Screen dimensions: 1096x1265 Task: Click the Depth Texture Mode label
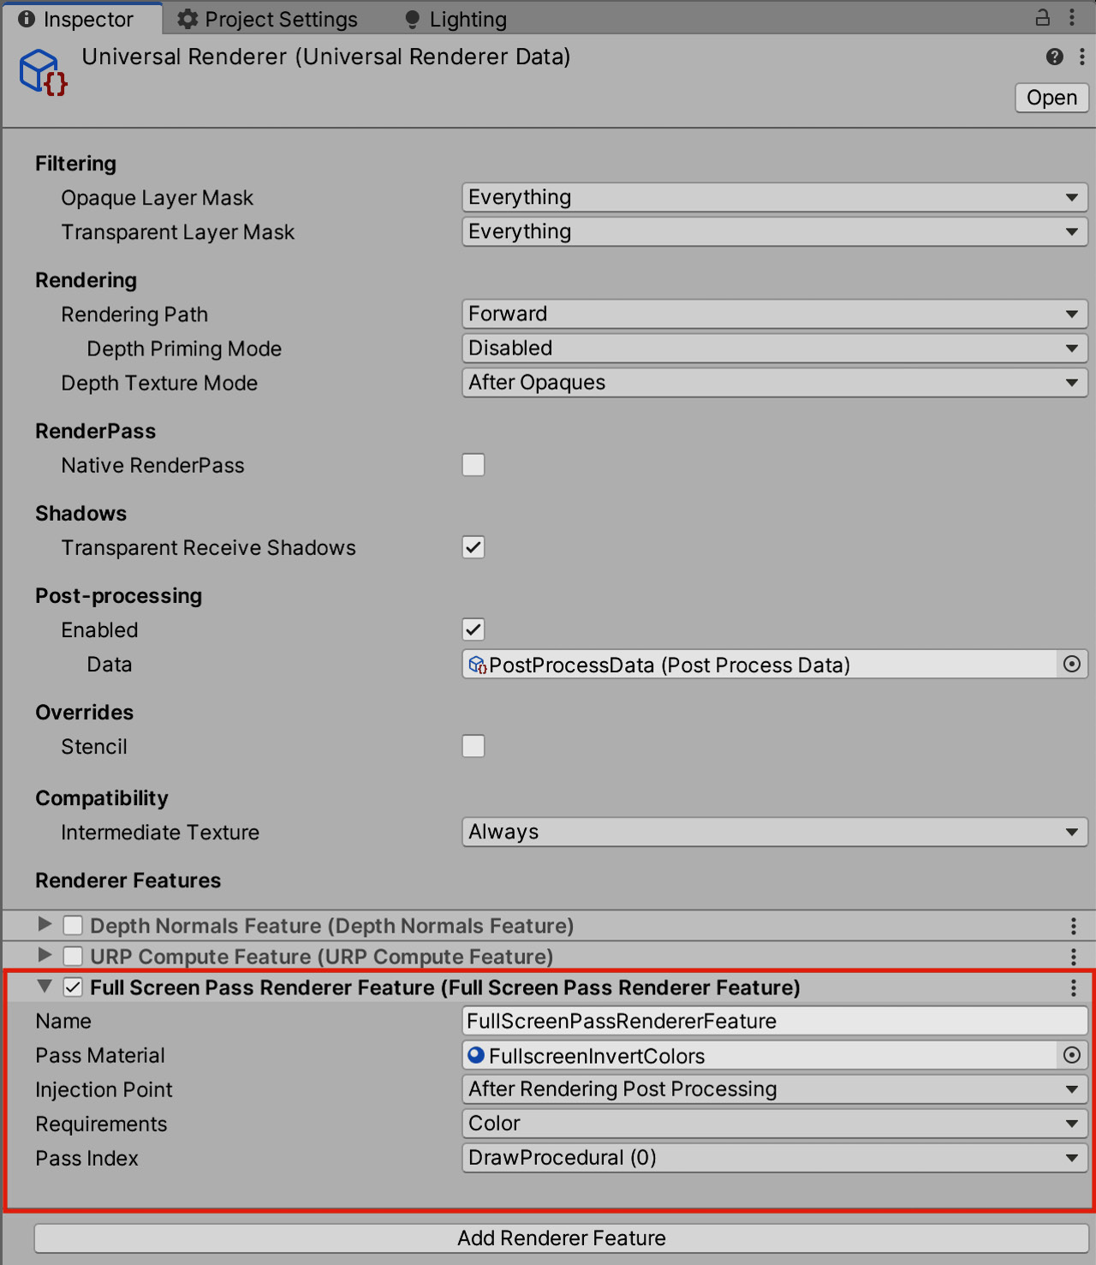point(159,383)
